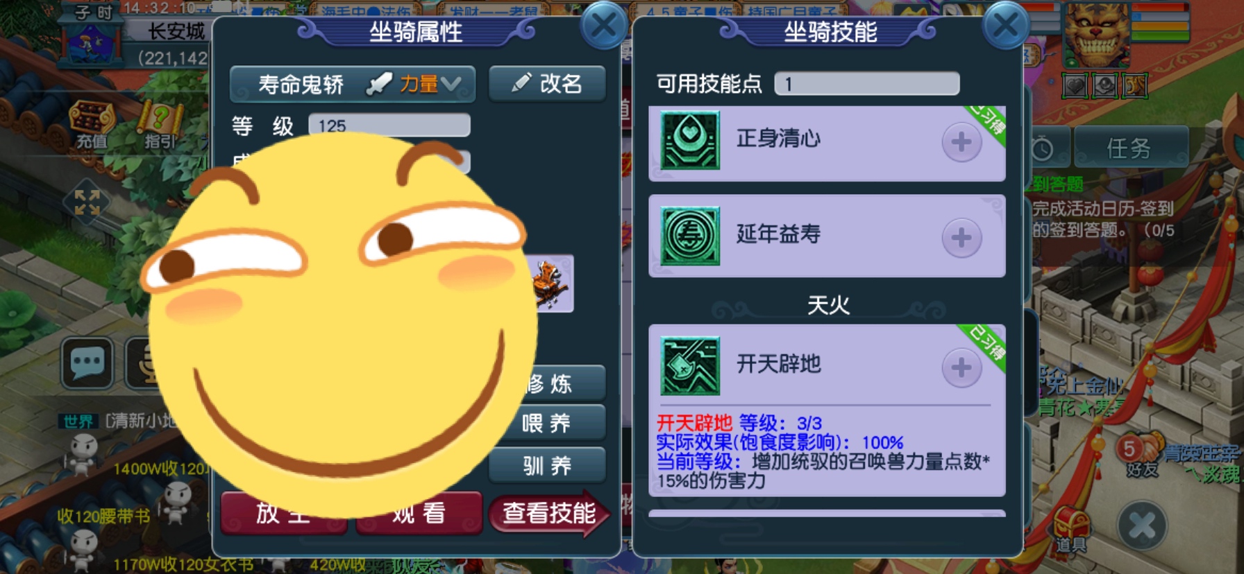This screenshot has height=574, width=1244.
Task: Open the 道具 treasure chest icon
Action: coord(1070,530)
